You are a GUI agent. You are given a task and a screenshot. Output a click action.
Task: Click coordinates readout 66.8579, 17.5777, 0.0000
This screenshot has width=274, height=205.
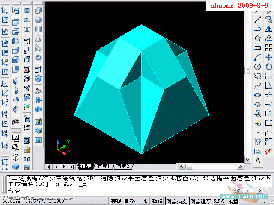33,201
